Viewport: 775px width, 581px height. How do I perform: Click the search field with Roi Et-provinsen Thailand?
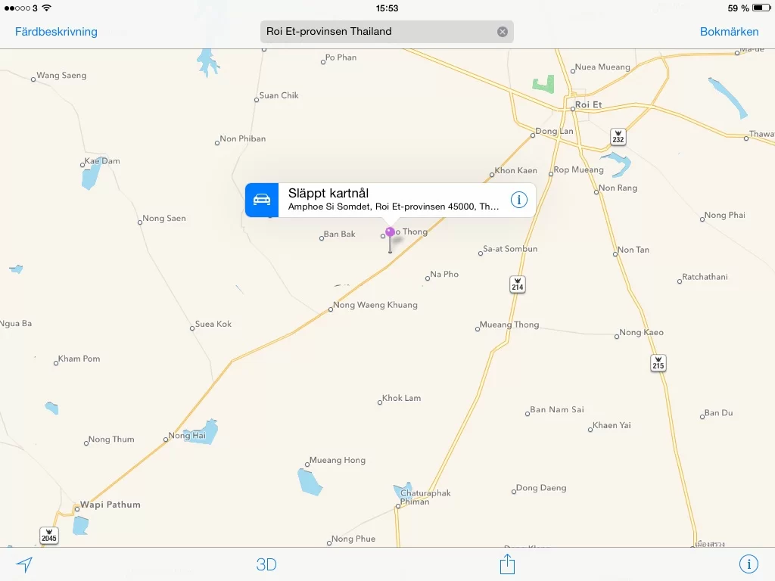[x=378, y=32]
